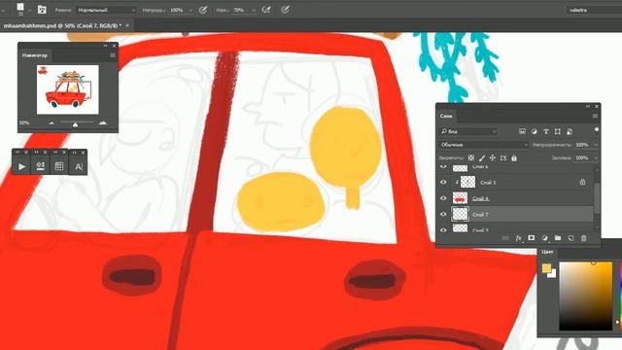The width and height of the screenshot is (622, 350).
Task: Click the Слой 4 red car thumbnail
Action: click(x=460, y=198)
